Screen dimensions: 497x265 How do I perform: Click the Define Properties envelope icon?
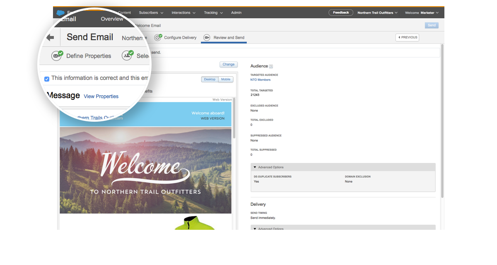coord(57,55)
